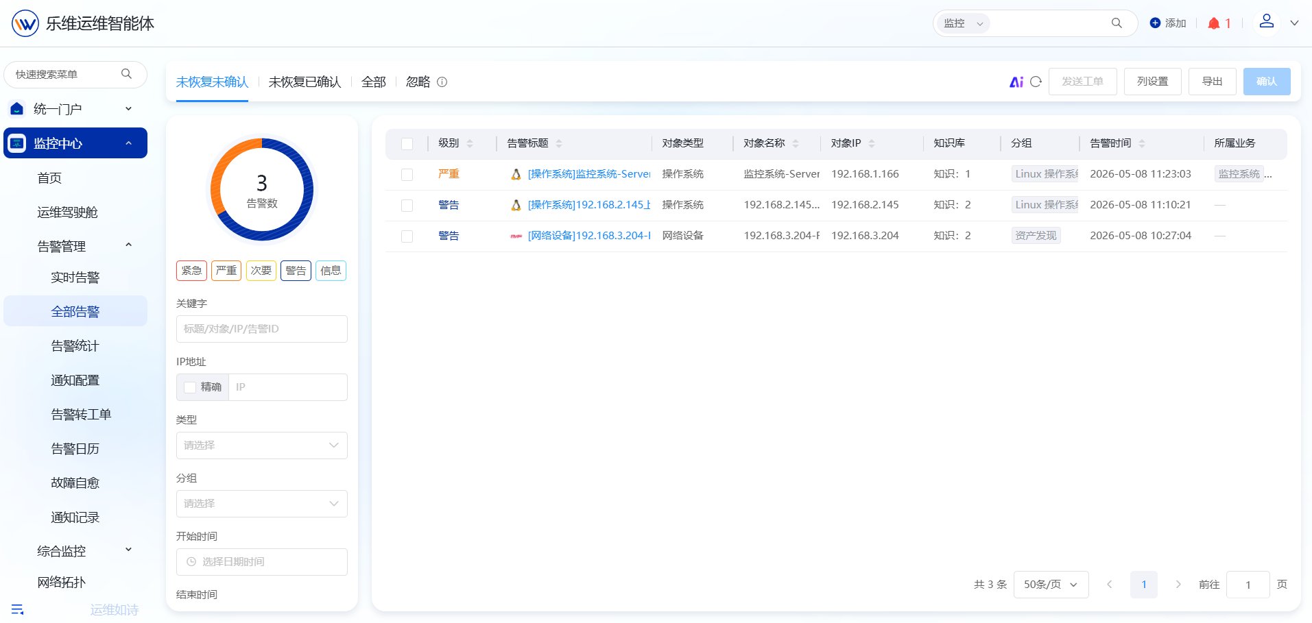This screenshot has width=1312, height=623.
Task: Toggle the 警告 level filter
Action: 296,271
